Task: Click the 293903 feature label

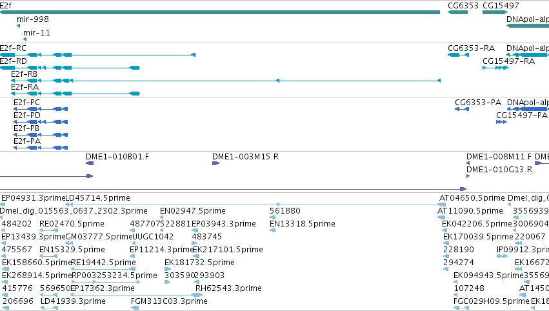Action: coord(210,276)
